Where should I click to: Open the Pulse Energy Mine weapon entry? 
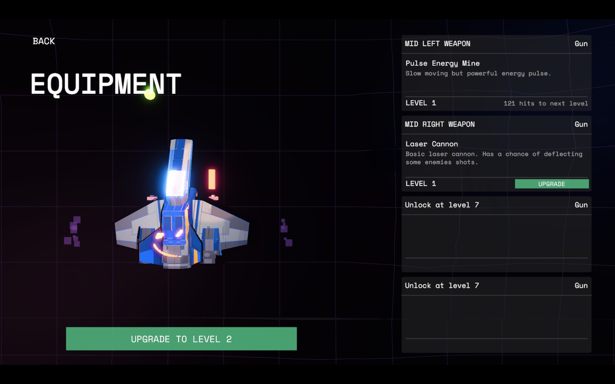tap(442, 63)
